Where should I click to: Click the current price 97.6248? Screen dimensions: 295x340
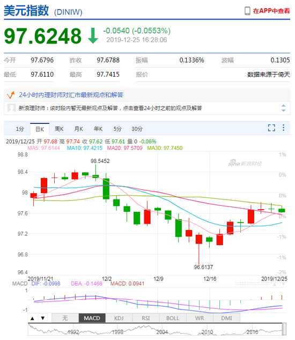coord(43,36)
